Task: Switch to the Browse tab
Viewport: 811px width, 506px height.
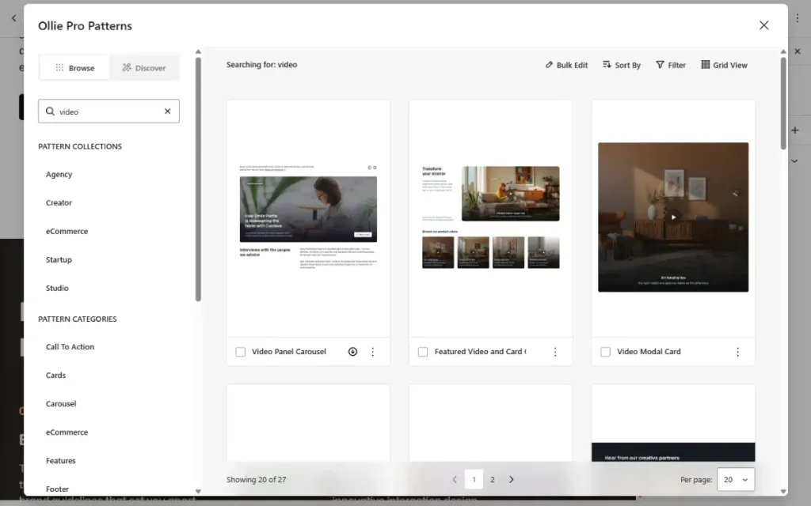Action: point(74,68)
